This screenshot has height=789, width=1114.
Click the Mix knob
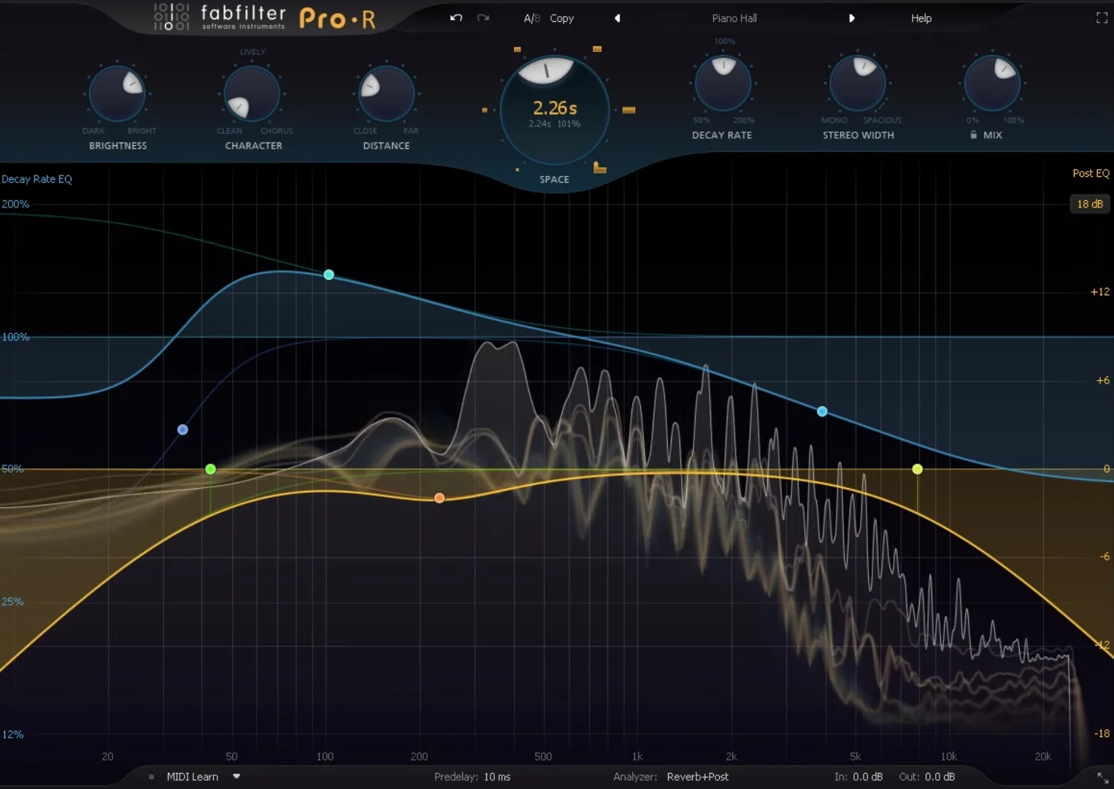(992, 83)
